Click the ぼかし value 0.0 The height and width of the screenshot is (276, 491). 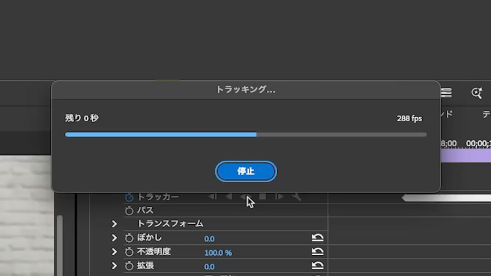pos(209,239)
